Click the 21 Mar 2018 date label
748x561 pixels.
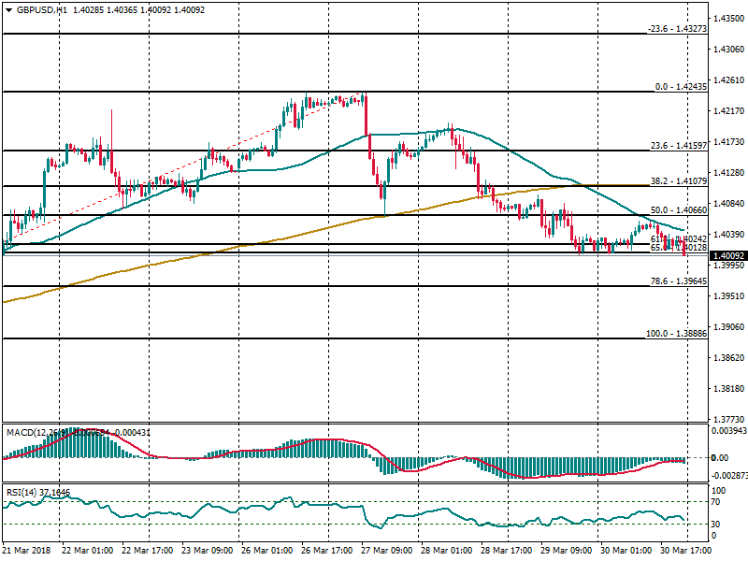27,552
